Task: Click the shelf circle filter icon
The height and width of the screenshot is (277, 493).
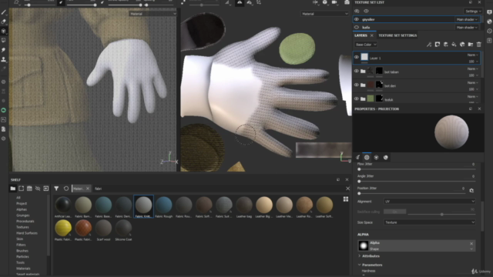Action: pyautogui.click(x=66, y=189)
